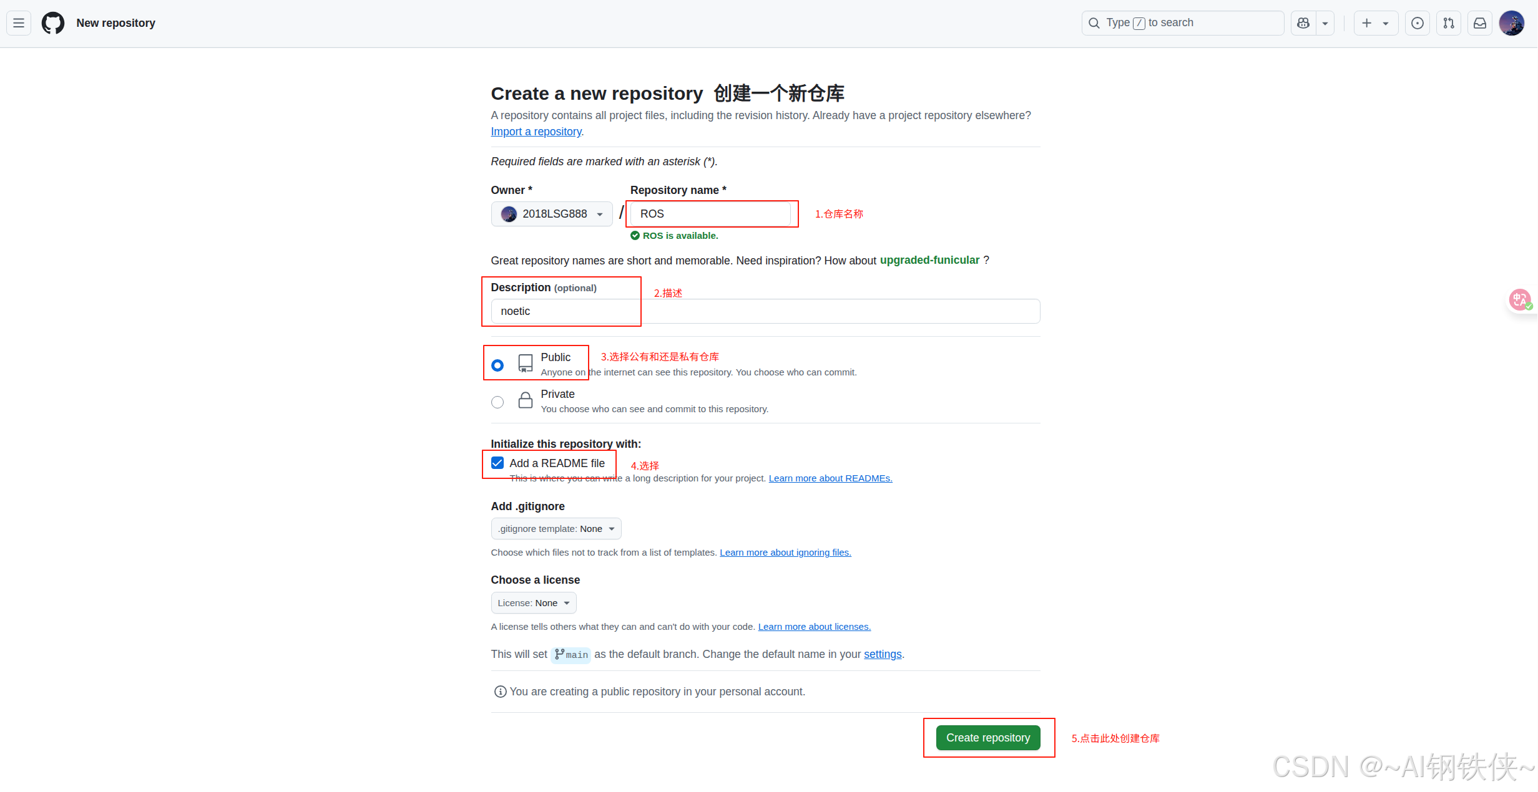Open the hamburger navigation menu
This screenshot has height=792, width=1538.
click(x=19, y=23)
